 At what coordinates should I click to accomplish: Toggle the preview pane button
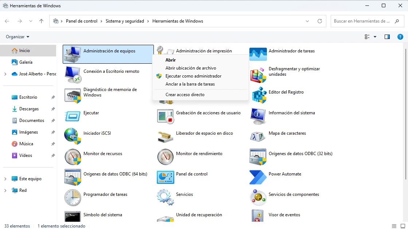(387, 37)
